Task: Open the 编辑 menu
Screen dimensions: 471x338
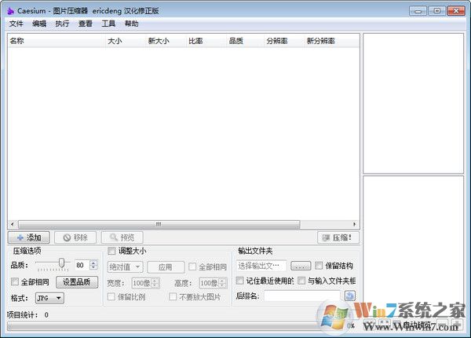Action: click(39, 24)
